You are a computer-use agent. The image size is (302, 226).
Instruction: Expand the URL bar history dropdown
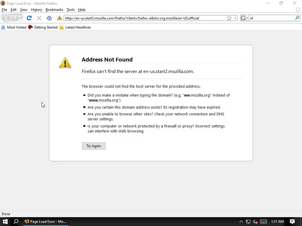(x=235, y=18)
